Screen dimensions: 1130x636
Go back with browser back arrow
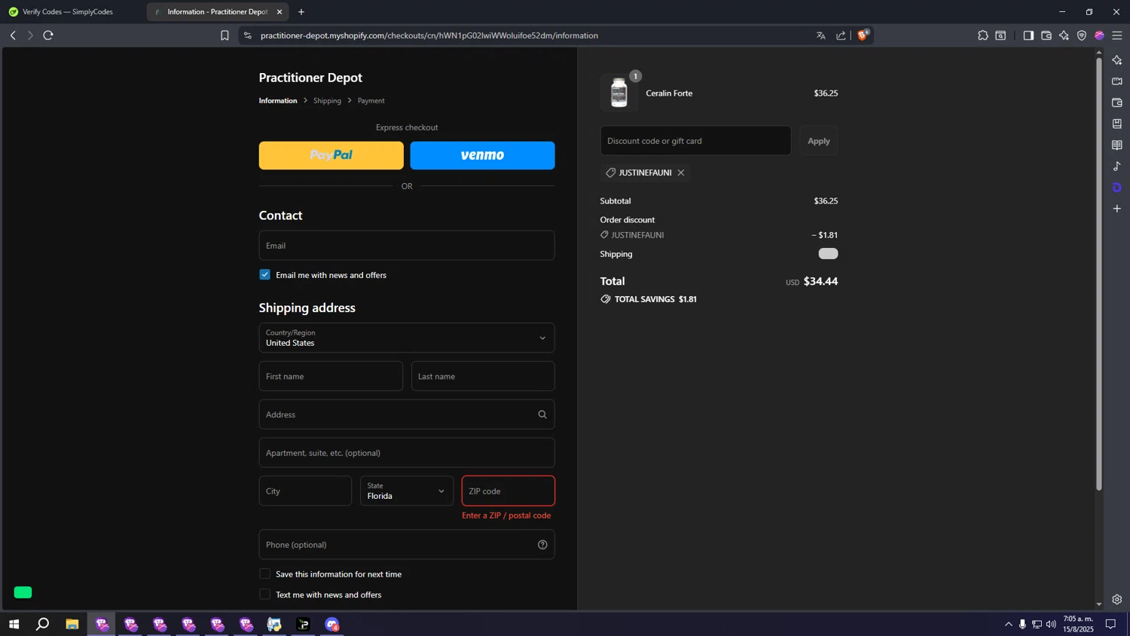(13, 35)
